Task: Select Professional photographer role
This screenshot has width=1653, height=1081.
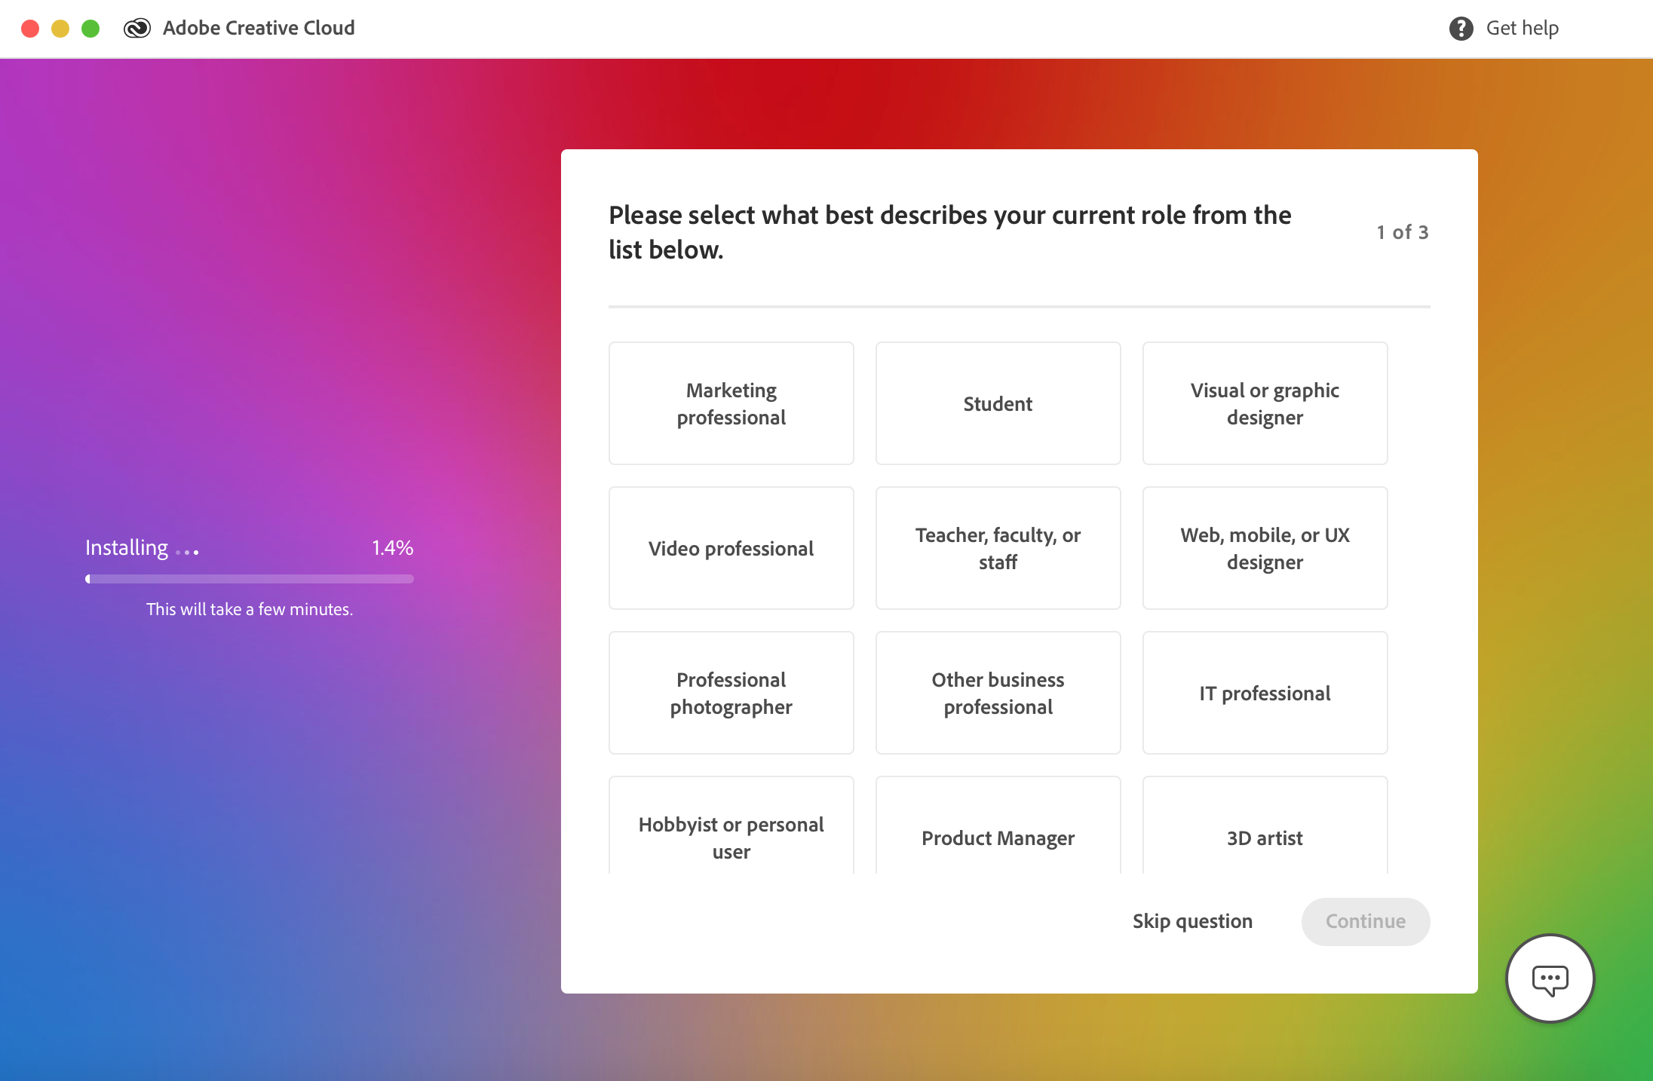Action: 731,693
